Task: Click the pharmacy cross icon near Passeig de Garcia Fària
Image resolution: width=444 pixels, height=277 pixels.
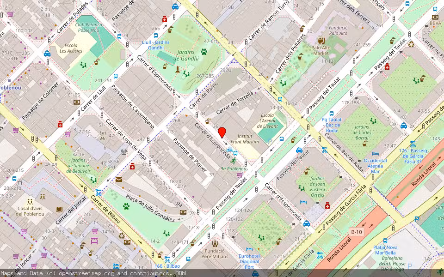Action: coord(327,205)
